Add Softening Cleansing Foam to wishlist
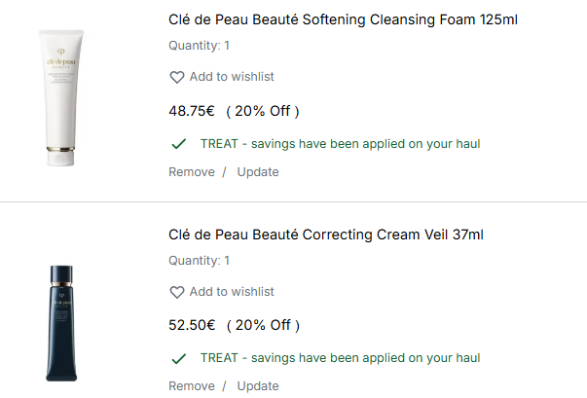This screenshot has width=587, height=398. tap(232, 77)
